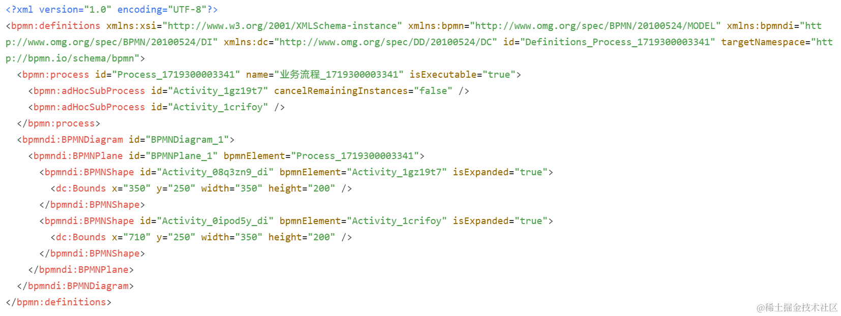
Task: Click the bpmn:process opening tag
Action: click(x=53, y=75)
